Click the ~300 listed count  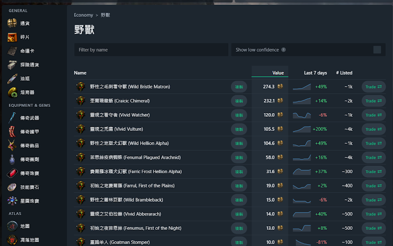[347, 171]
